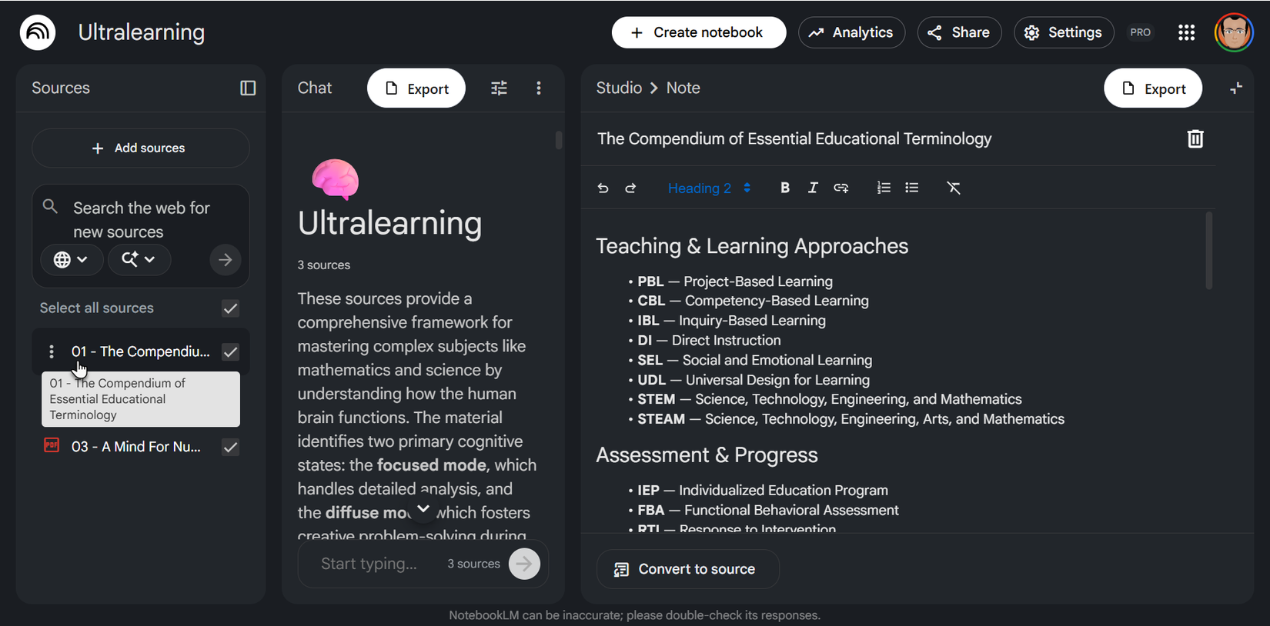
Task: Apply bold formatting in note editor
Action: pyautogui.click(x=784, y=188)
